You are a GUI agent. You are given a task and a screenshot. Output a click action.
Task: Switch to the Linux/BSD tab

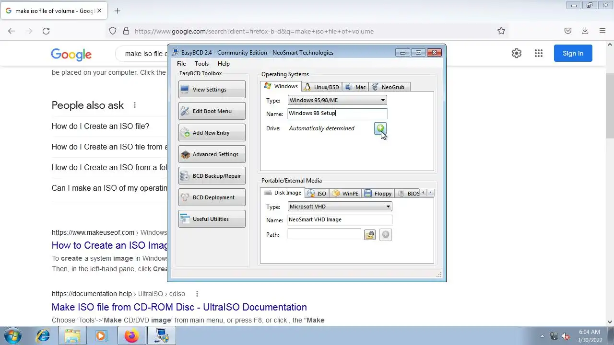[x=322, y=87]
